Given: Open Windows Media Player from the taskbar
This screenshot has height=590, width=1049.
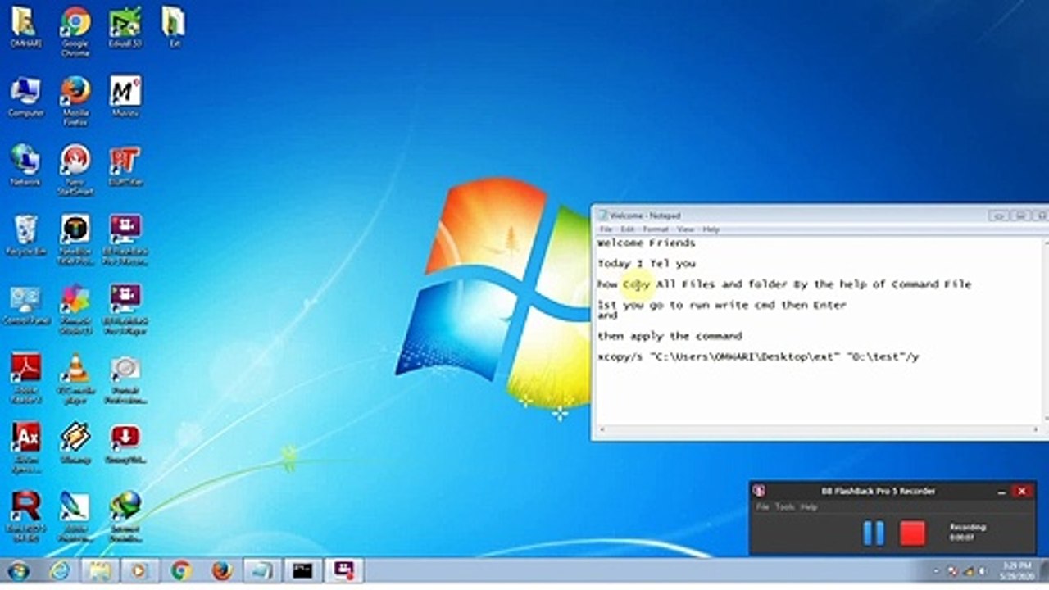Looking at the screenshot, I should [x=139, y=570].
